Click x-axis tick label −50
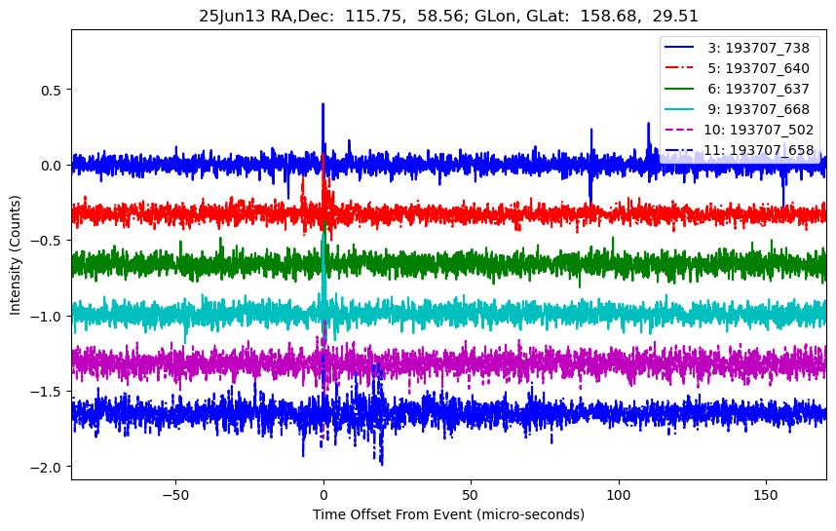The width and height of the screenshot is (836, 531). click(x=175, y=495)
